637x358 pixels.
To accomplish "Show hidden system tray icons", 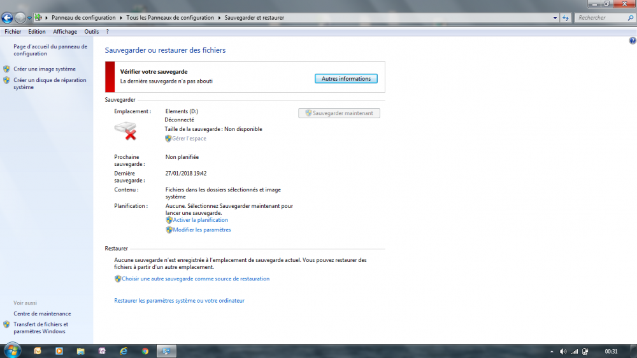I will pyautogui.click(x=552, y=352).
